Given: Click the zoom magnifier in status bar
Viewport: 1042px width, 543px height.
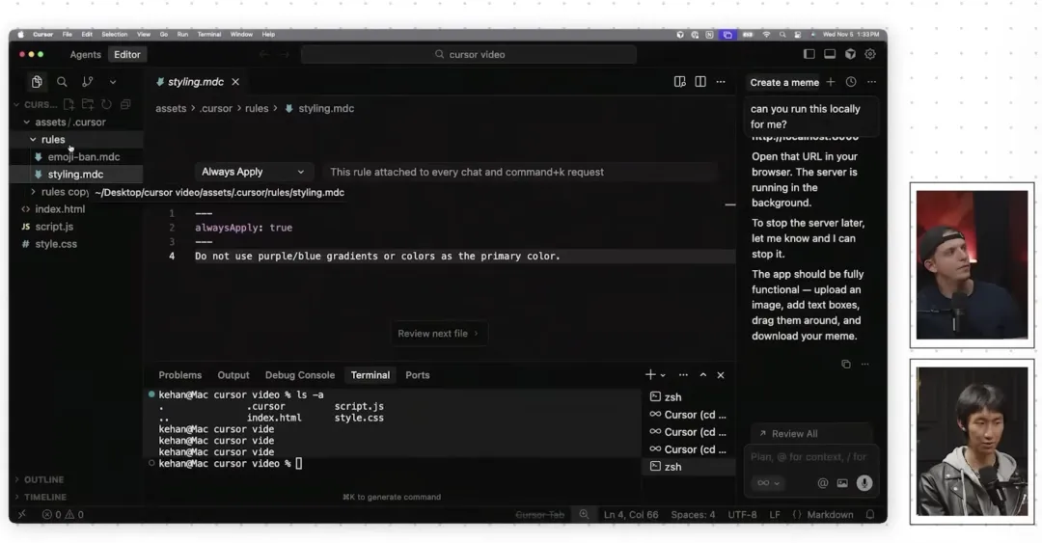Looking at the screenshot, I should (584, 514).
